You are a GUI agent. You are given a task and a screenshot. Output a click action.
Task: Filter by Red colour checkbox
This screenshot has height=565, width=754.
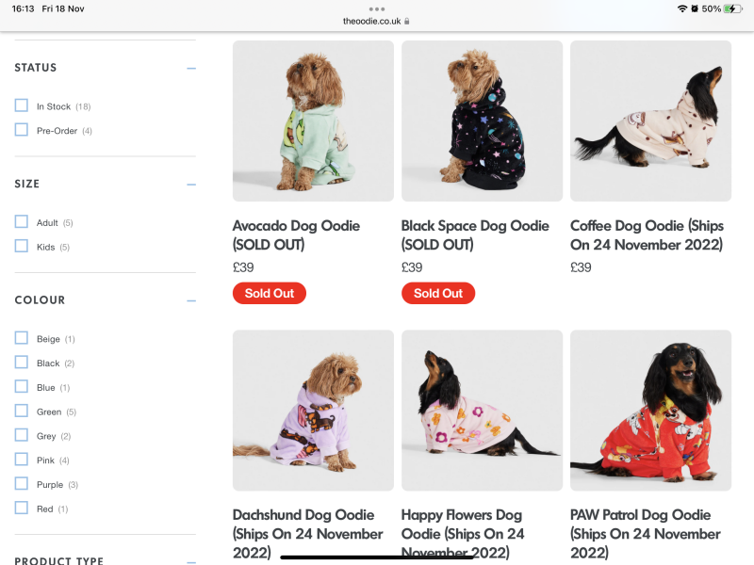(x=21, y=508)
